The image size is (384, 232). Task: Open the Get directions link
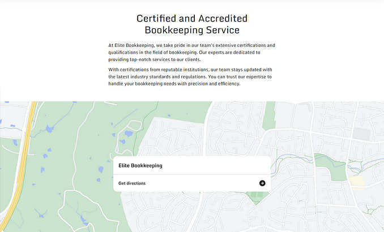pyautogui.click(x=132, y=183)
